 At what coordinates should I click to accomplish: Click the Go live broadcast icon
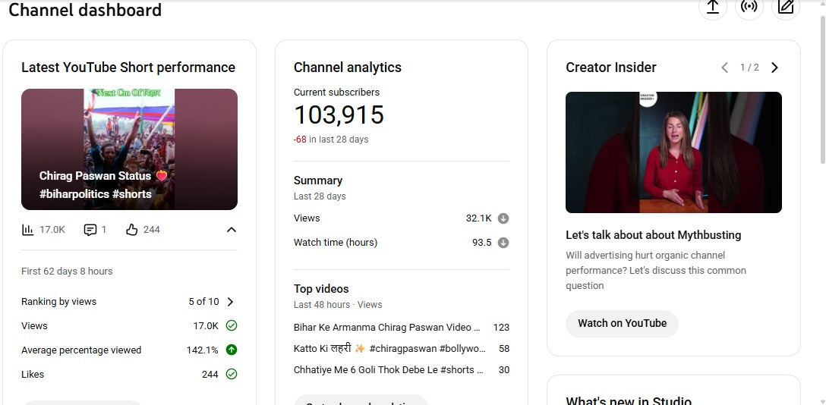tap(749, 7)
